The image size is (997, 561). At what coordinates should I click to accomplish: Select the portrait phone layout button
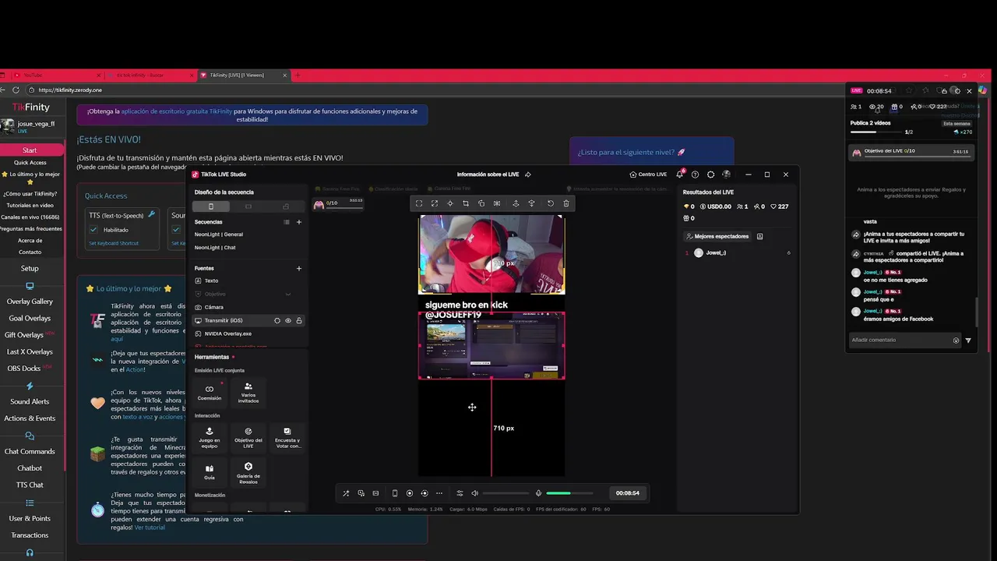point(210,206)
